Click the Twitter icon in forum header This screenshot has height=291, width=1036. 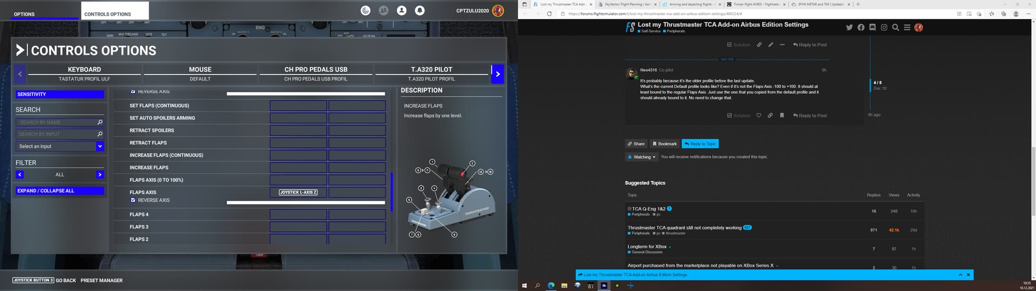[x=849, y=27]
